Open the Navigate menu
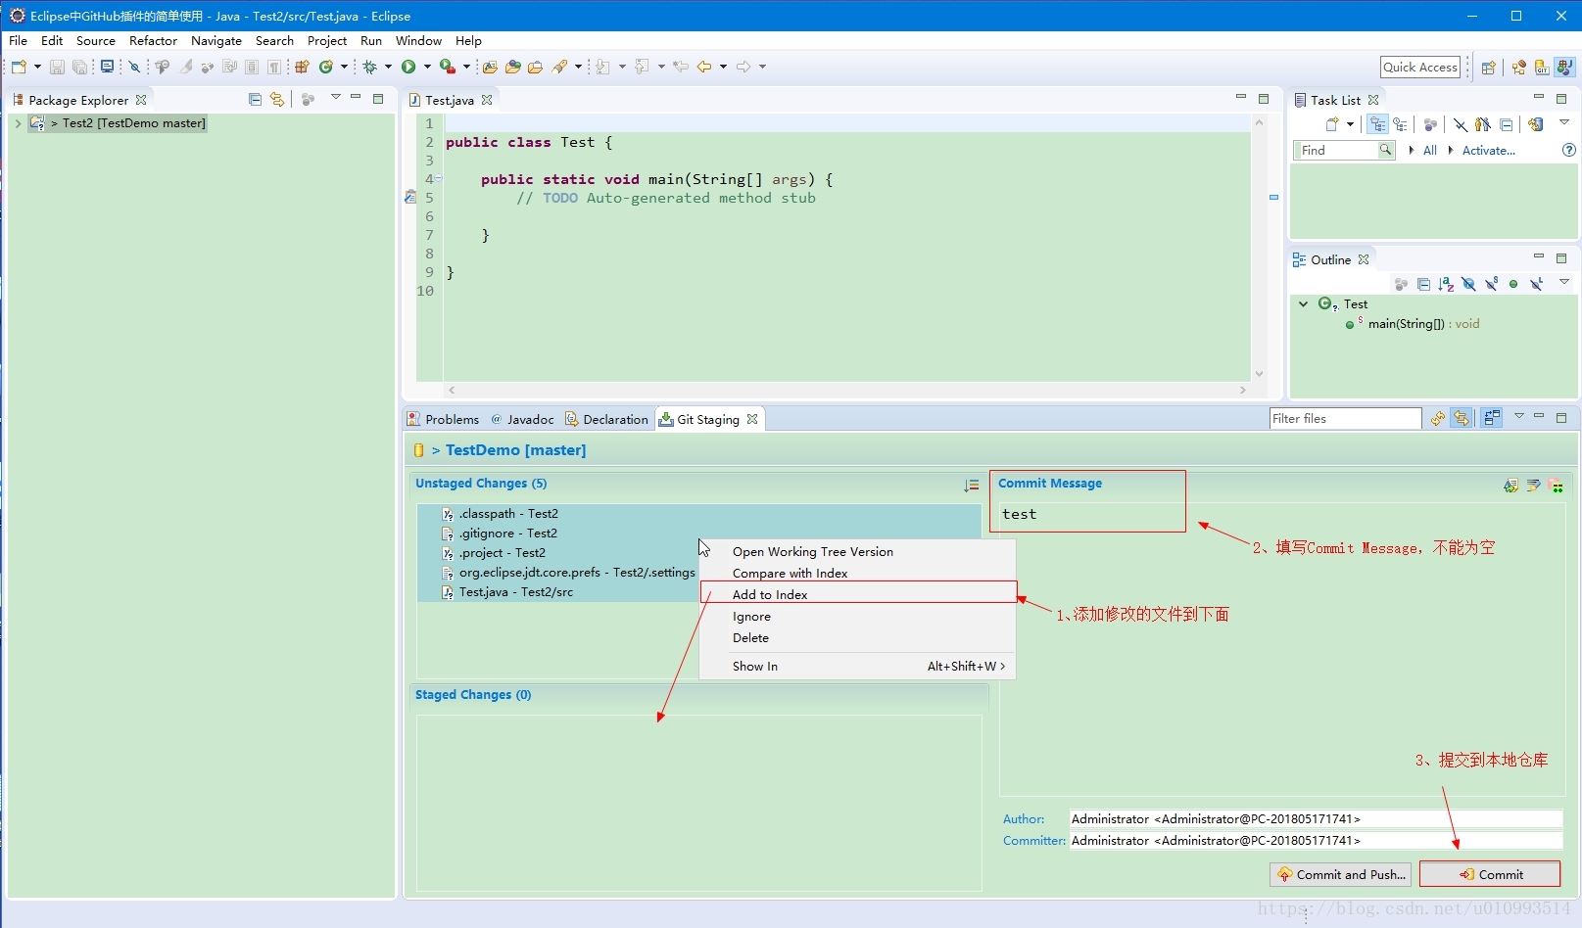This screenshot has width=1582, height=928. [216, 41]
